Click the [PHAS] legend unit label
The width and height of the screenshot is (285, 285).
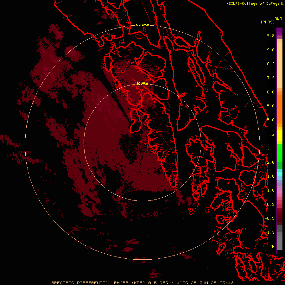[268, 22]
